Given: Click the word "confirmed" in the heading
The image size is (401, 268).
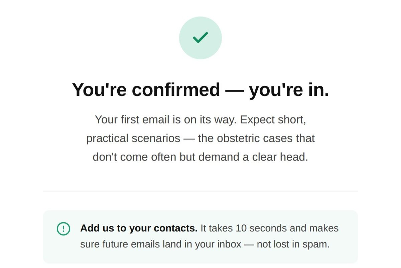Looking at the screenshot, I should pyautogui.click(x=176, y=89).
